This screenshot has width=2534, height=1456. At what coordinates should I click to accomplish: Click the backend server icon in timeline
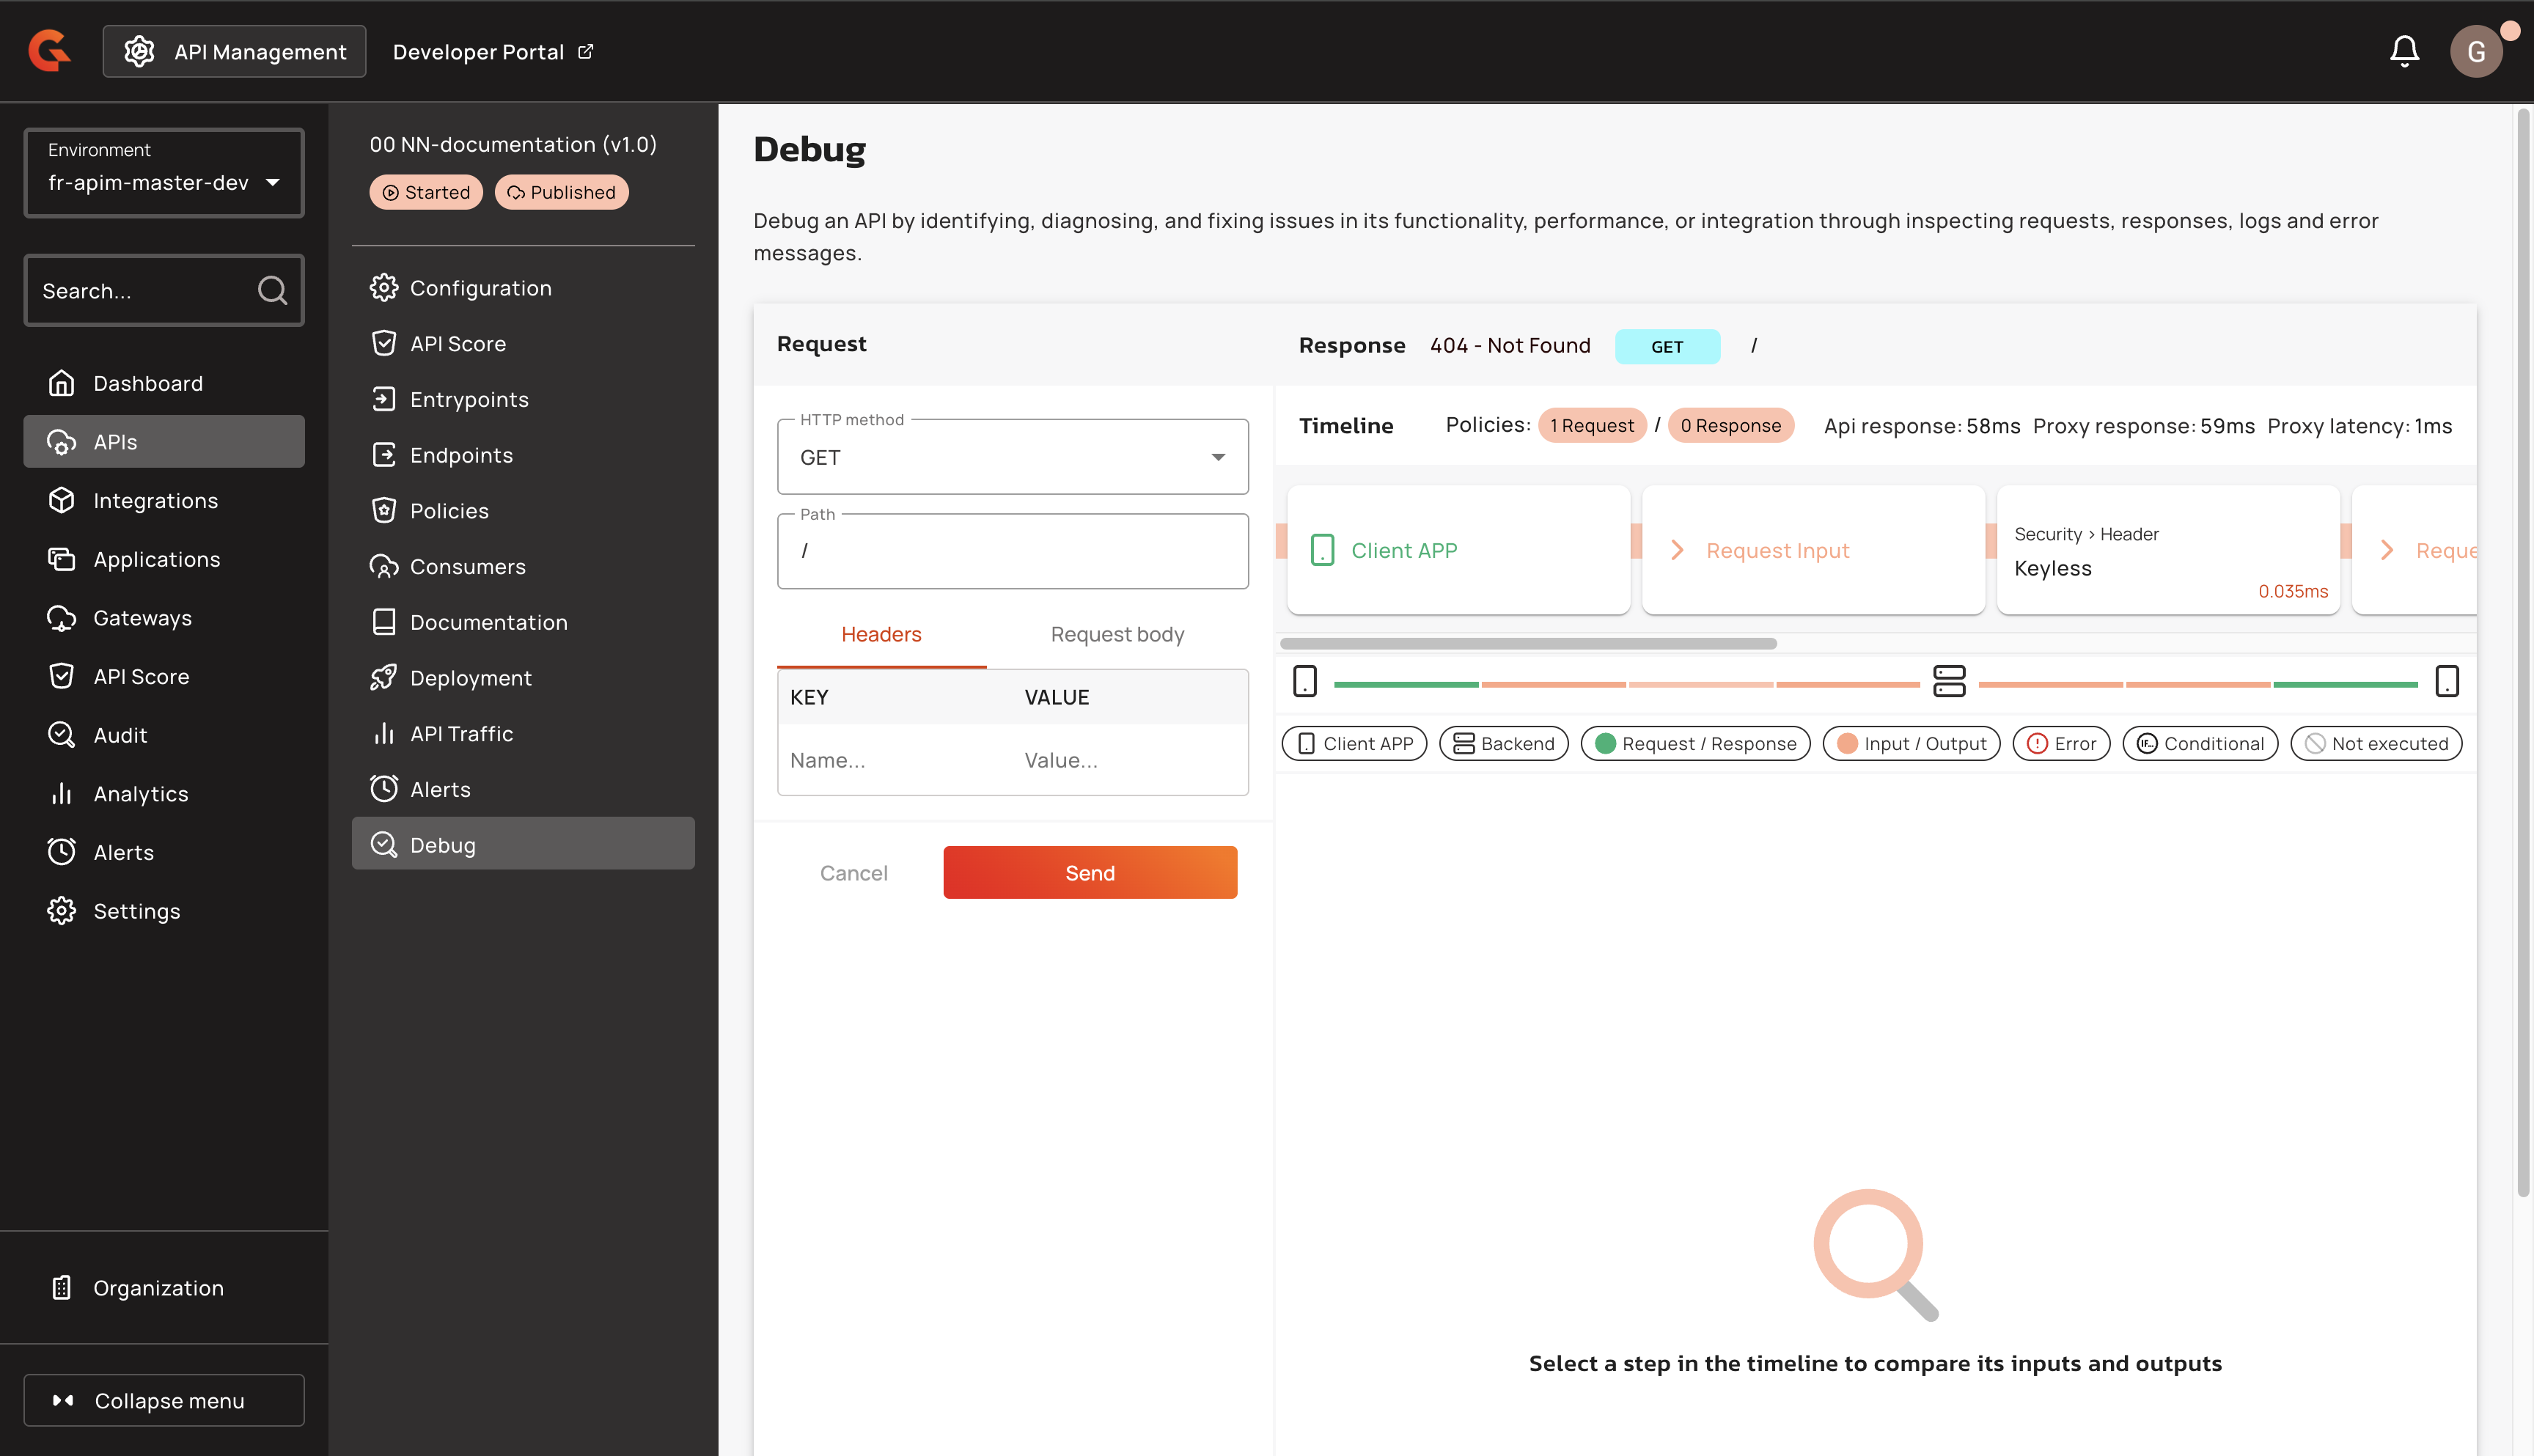pos(1948,682)
